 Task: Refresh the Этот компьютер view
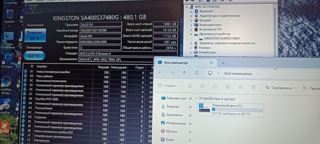coord(197,73)
